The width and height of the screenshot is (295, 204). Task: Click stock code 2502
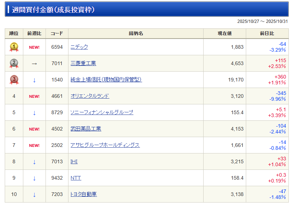pyautogui.click(x=57, y=145)
